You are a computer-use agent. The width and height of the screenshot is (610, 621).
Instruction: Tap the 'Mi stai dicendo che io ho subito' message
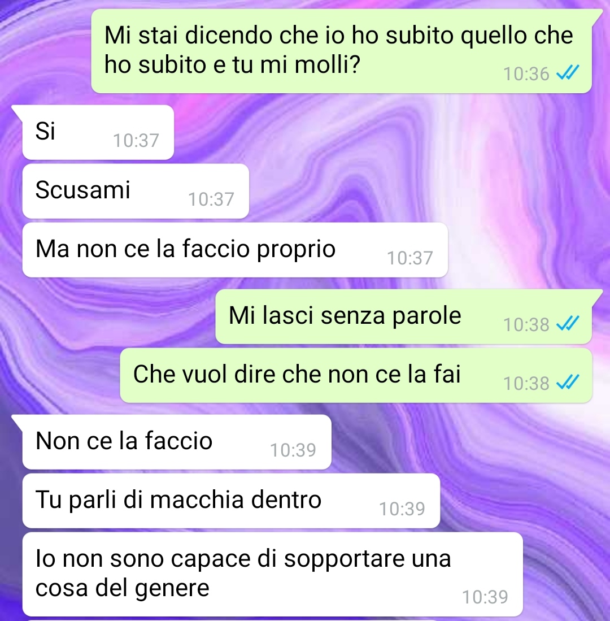(341, 51)
